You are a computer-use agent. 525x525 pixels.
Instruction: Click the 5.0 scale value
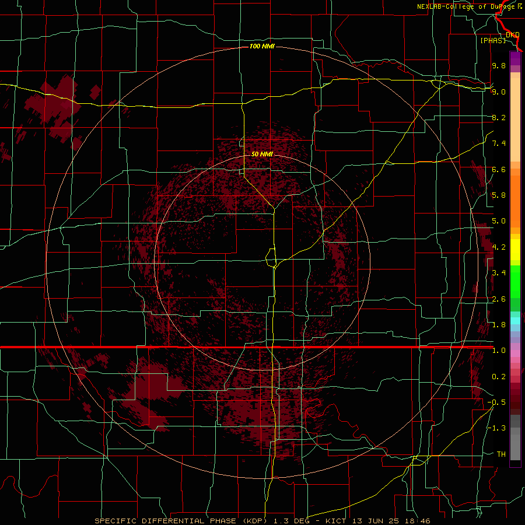[499, 221]
